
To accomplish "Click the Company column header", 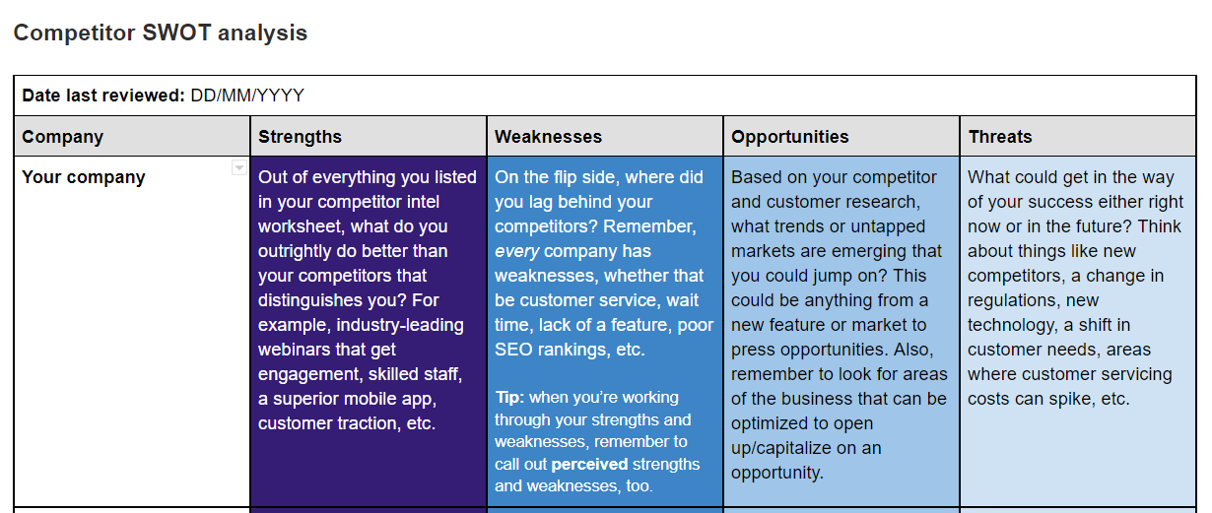I will [x=62, y=137].
